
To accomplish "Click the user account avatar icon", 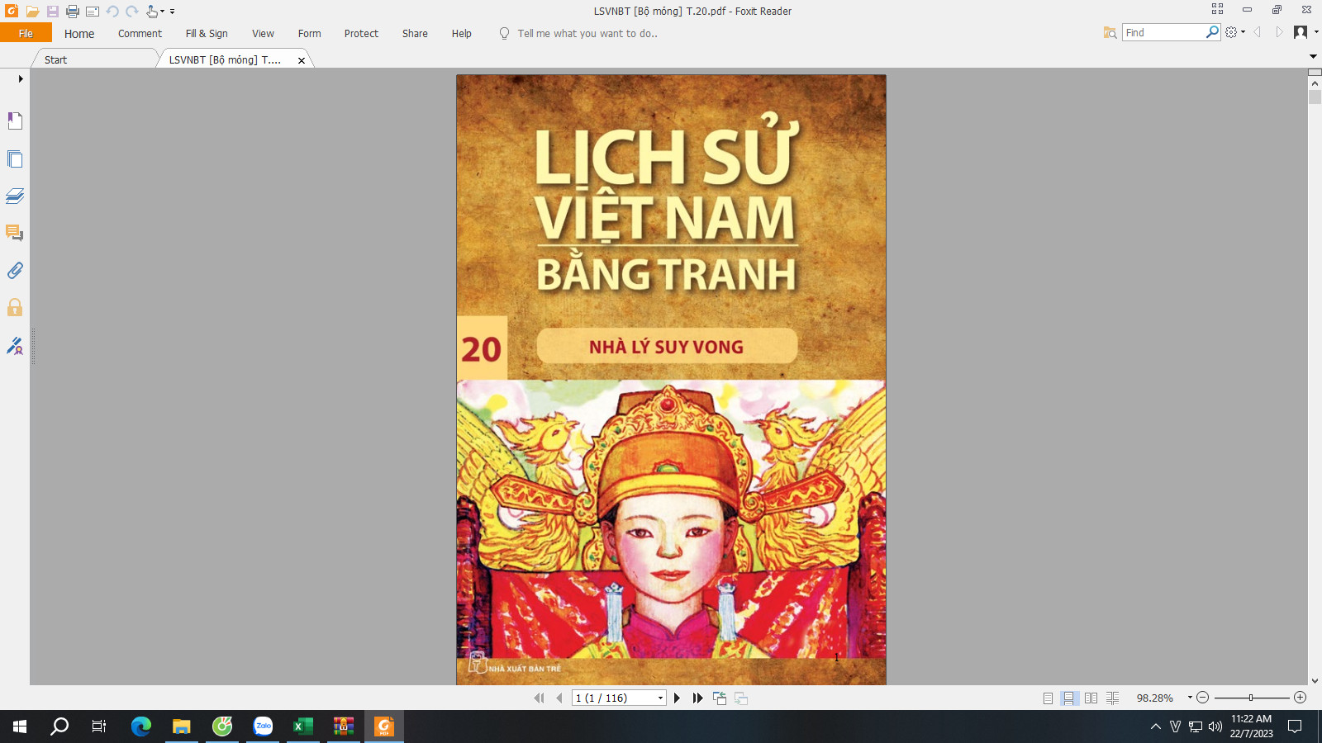I will (1301, 32).
